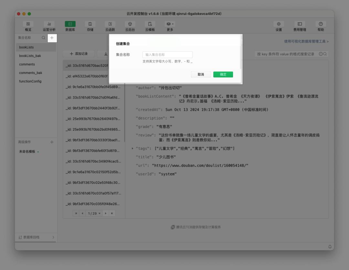Select record _id: 9c1e6a31670c02150f52d5b
This screenshot has width=349, height=270.
point(93,172)
